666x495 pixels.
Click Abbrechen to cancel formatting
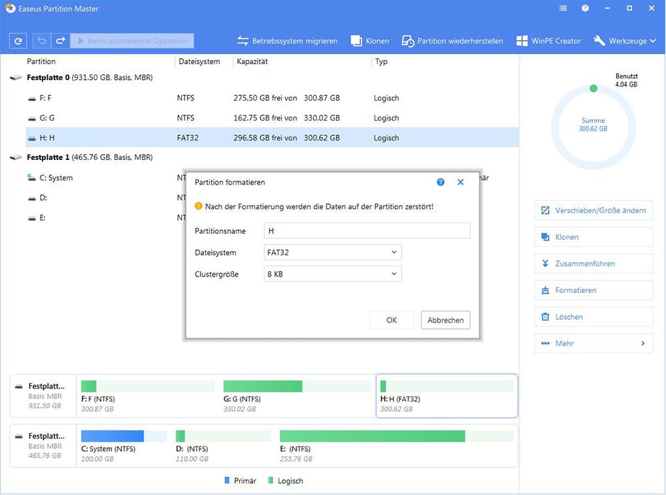(446, 320)
